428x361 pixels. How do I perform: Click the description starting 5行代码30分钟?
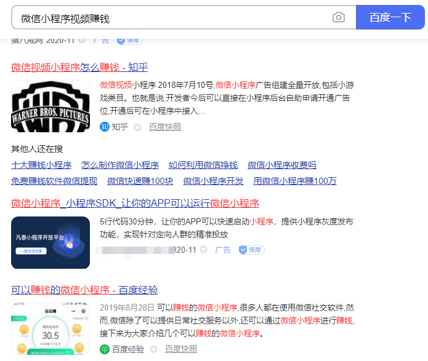point(227,228)
